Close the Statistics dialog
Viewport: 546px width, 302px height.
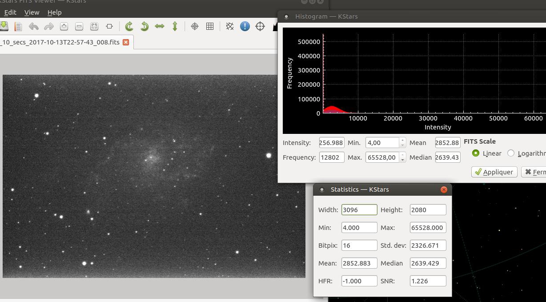444,189
